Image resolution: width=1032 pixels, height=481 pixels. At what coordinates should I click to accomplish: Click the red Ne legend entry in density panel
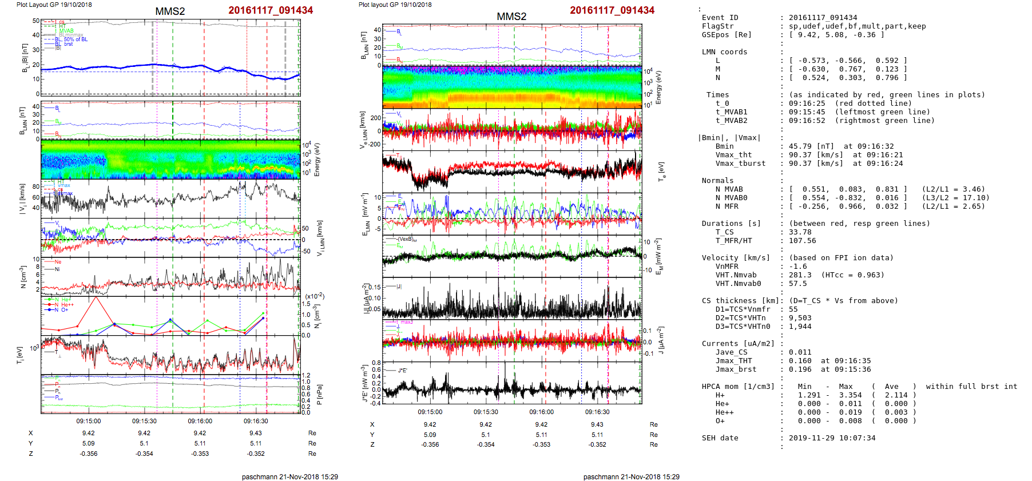(x=57, y=262)
